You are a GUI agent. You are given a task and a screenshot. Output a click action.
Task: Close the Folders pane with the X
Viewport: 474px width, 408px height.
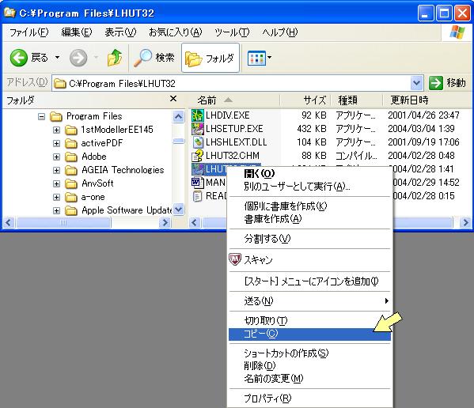tap(173, 99)
